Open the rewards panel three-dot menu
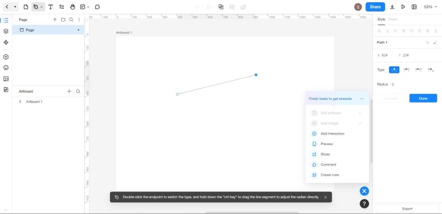This screenshot has height=214, width=442. [x=362, y=99]
